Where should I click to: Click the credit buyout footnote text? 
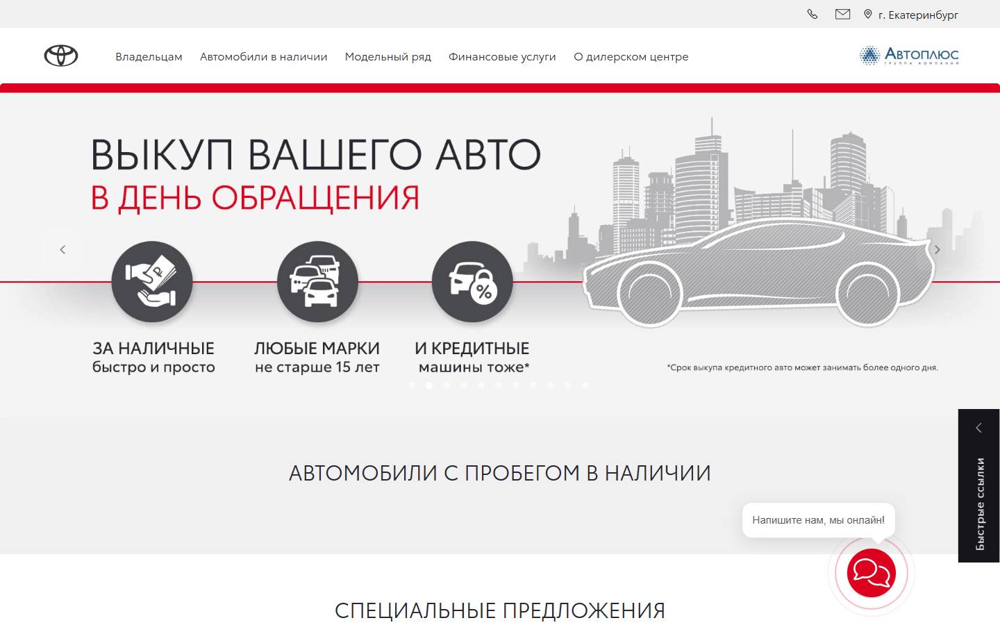[802, 367]
